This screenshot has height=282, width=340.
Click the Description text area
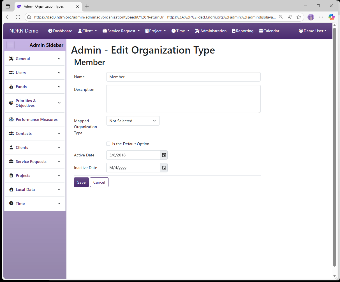183,99
